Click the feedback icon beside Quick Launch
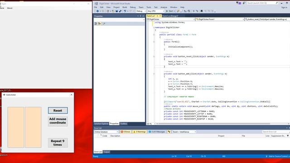The width and height of the screenshot is (290, 163). click(244, 3)
